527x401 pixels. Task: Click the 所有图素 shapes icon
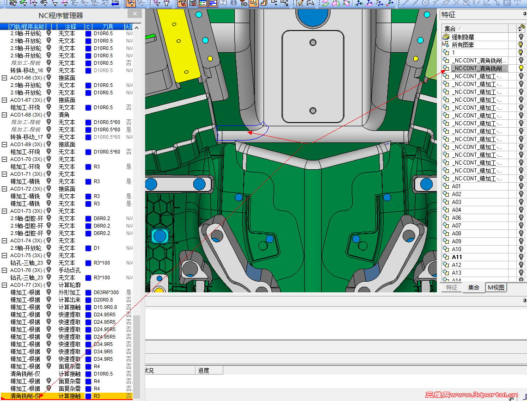(446, 44)
